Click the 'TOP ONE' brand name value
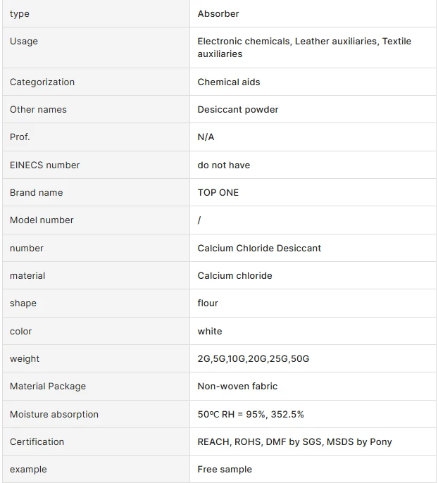The image size is (438, 483). tap(218, 192)
